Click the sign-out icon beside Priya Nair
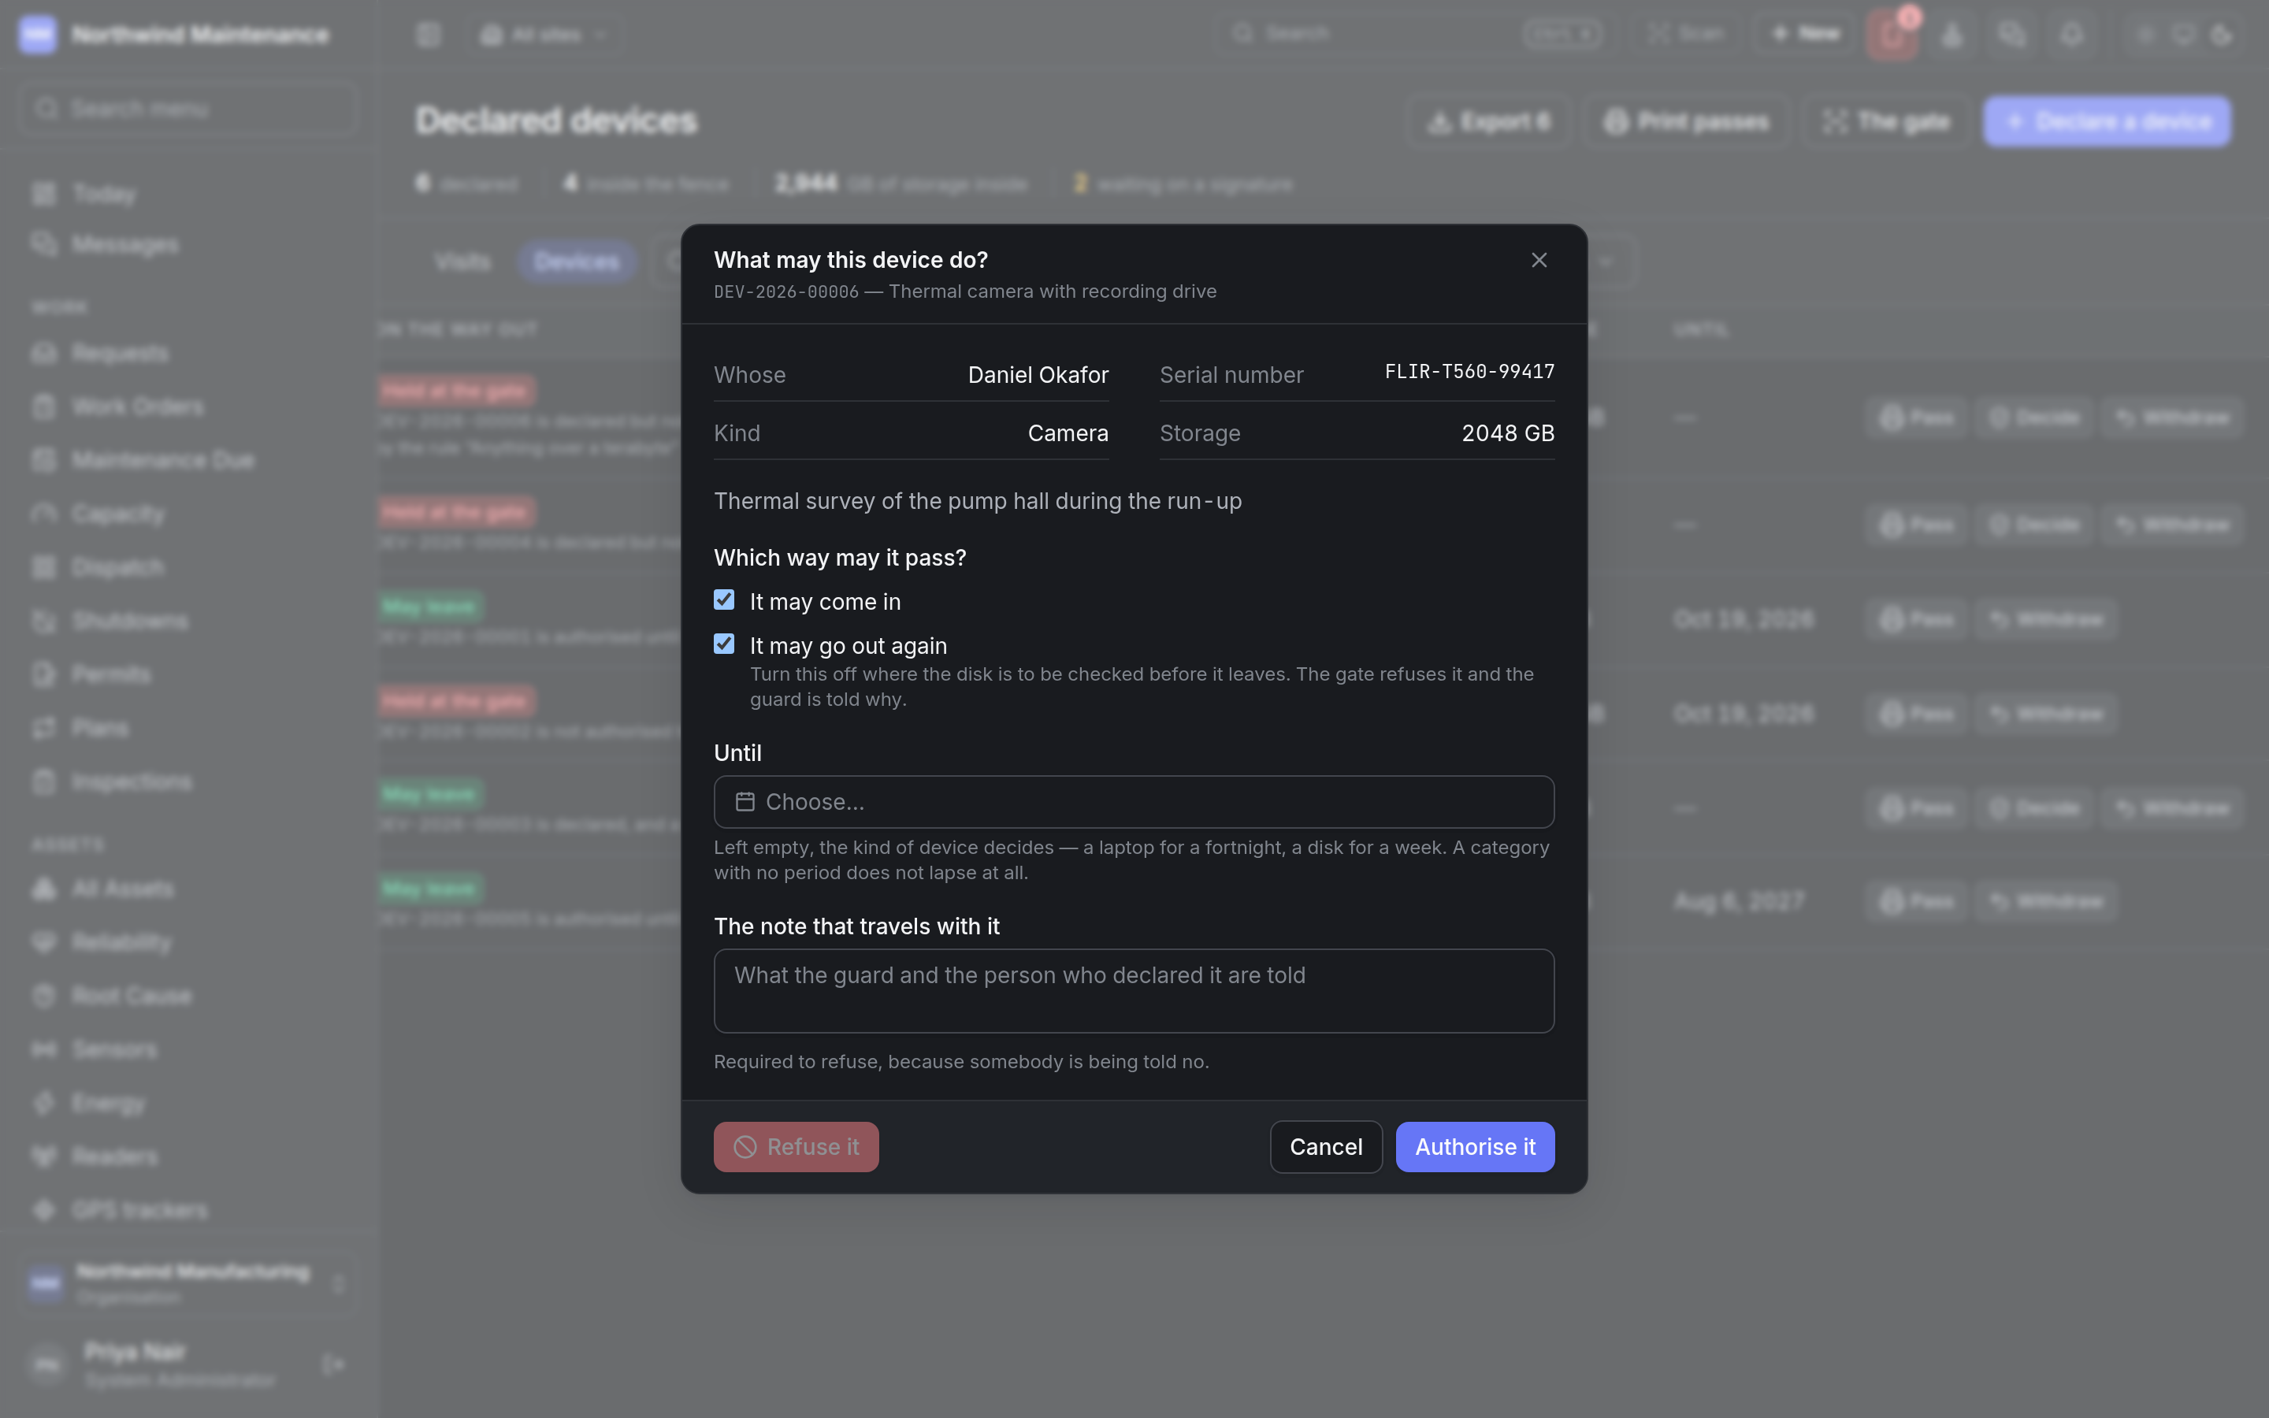 (x=332, y=1364)
